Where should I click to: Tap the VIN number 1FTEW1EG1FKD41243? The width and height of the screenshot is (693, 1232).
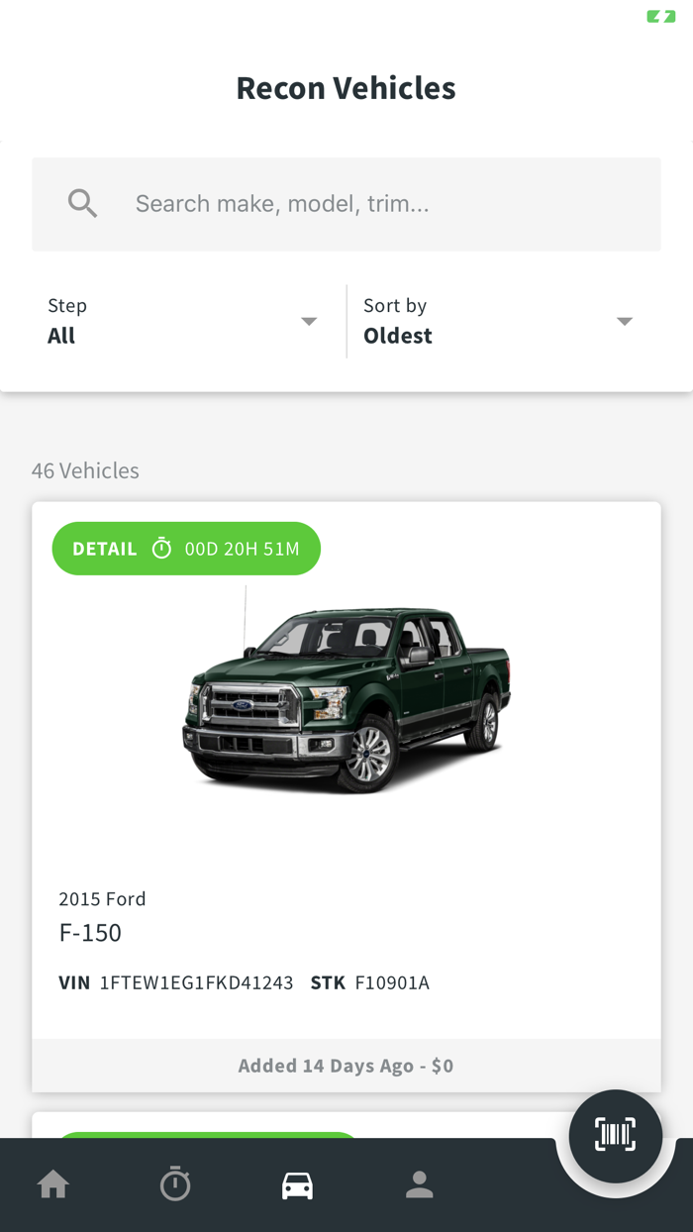tap(196, 983)
